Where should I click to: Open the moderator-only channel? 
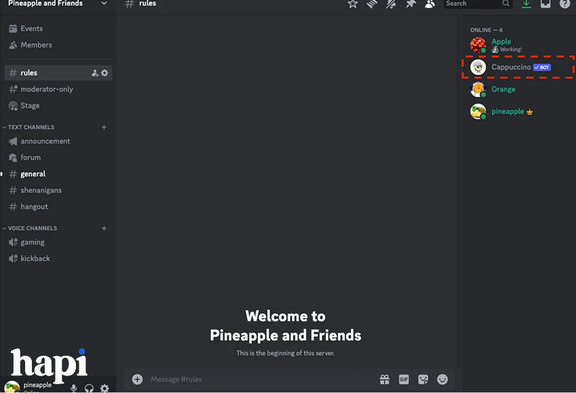pos(58,89)
